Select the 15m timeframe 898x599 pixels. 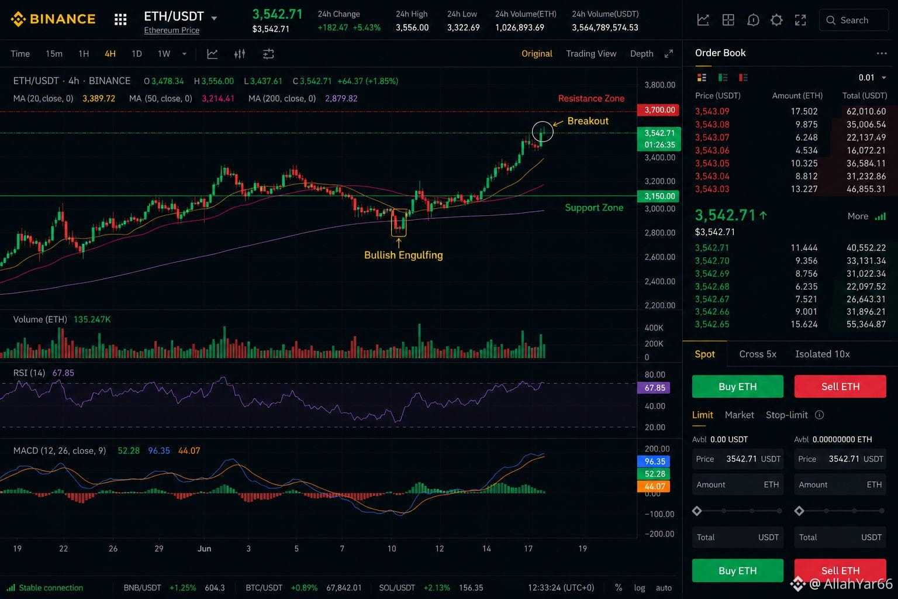(54, 54)
